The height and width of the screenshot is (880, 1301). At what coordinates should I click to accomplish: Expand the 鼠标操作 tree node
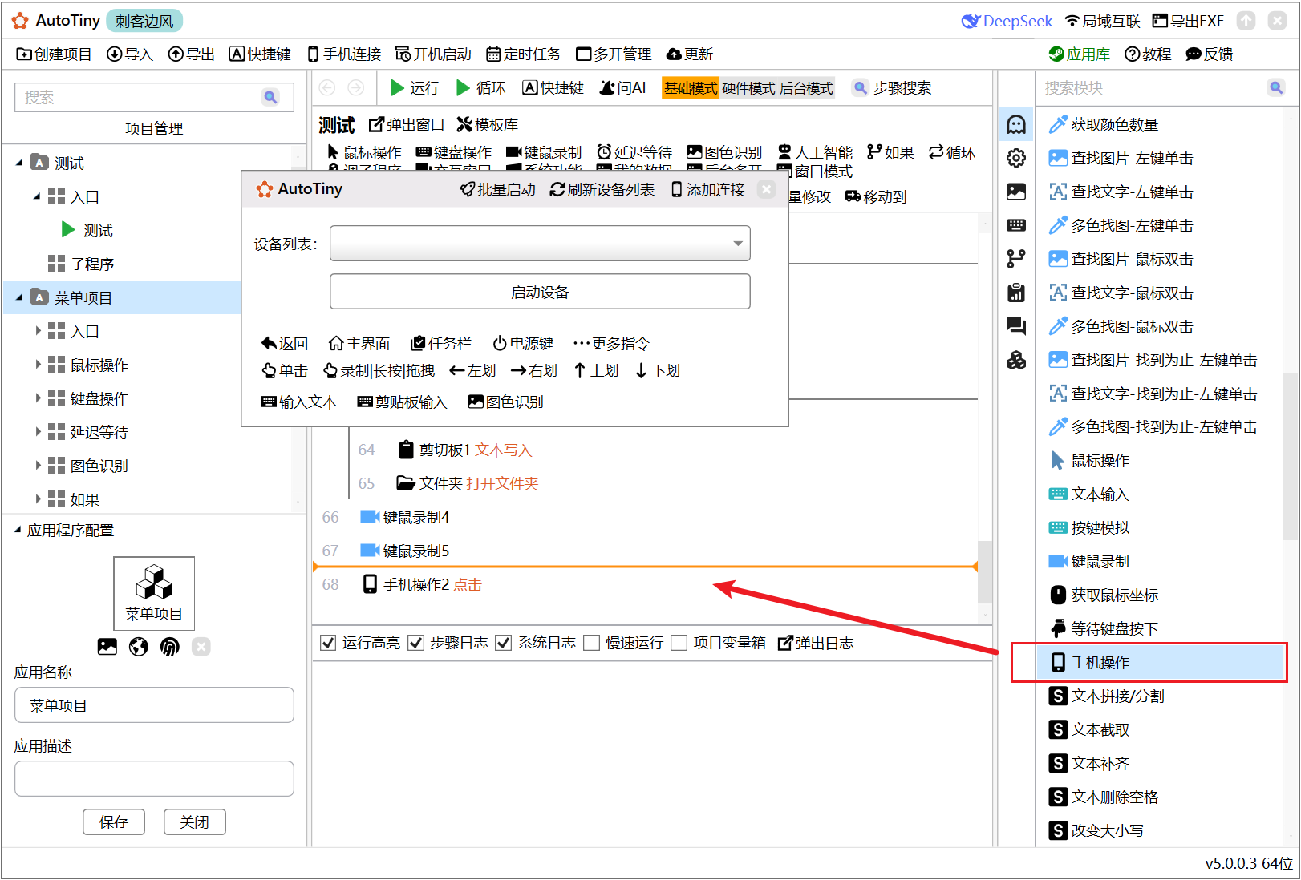pos(38,365)
